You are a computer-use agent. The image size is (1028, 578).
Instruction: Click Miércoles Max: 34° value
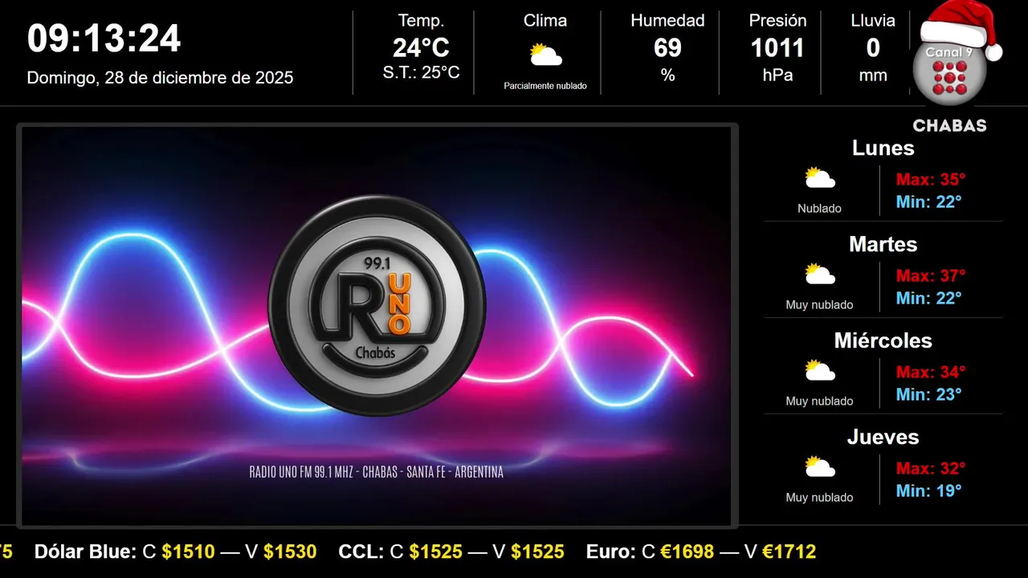(x=931, y=372)
